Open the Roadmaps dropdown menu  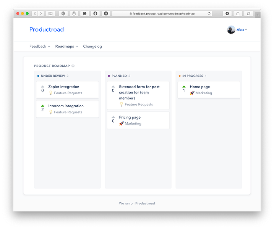(x=66, y=46)
